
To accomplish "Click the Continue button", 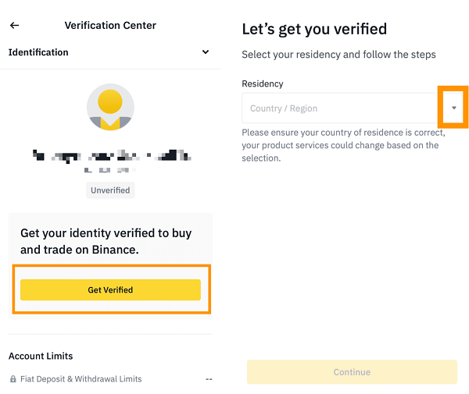I will 352,372.
